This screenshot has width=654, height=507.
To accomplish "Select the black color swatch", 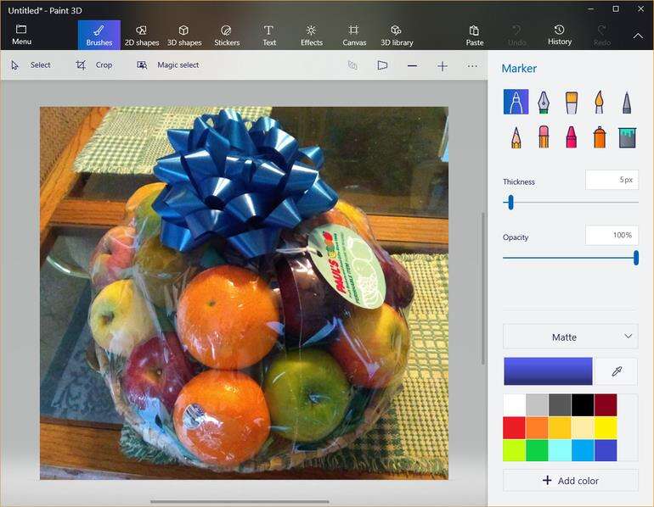I will click(x=583, y=405).
